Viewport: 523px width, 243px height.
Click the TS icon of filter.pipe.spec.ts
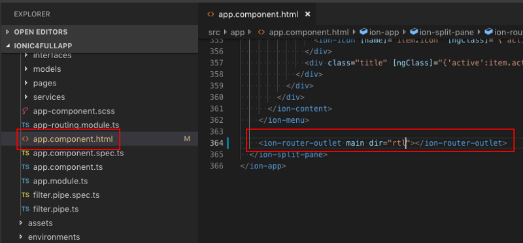click(x=25, y=195)
